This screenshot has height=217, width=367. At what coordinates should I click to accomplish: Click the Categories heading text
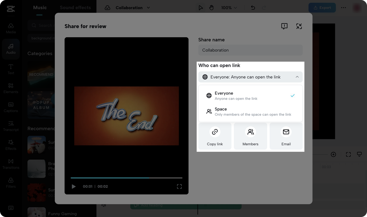click(x=40, y=54)
